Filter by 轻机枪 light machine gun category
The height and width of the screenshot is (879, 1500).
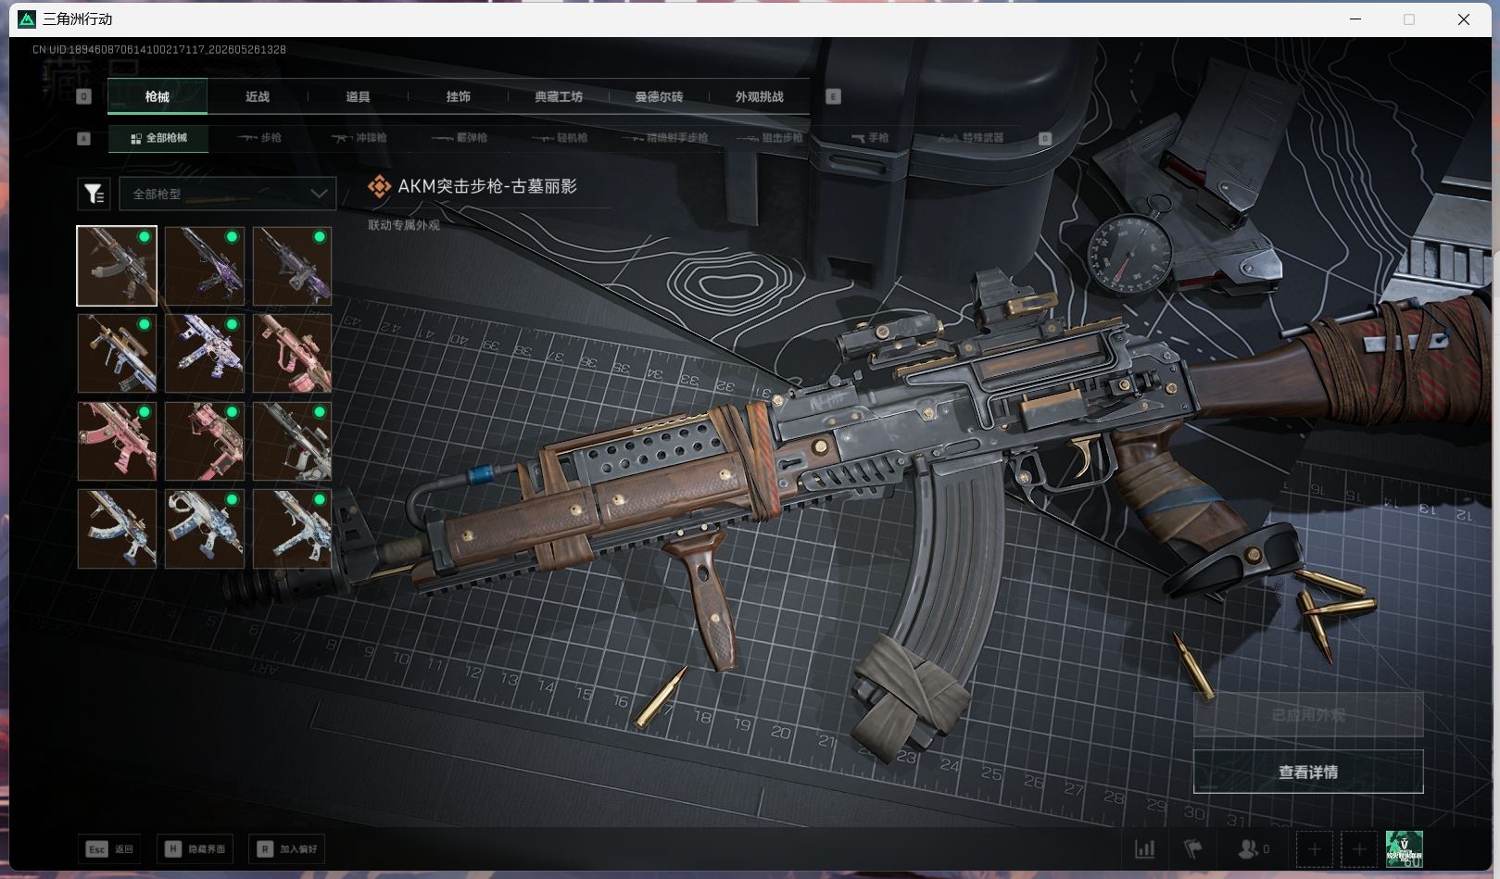561,138
